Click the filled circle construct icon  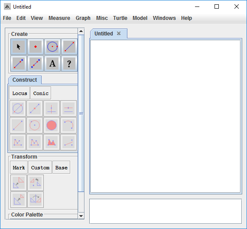[x=52, y=125]
